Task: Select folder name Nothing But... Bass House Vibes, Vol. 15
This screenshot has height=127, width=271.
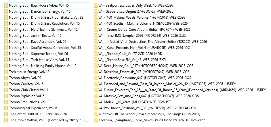Action: pos(39,5)
